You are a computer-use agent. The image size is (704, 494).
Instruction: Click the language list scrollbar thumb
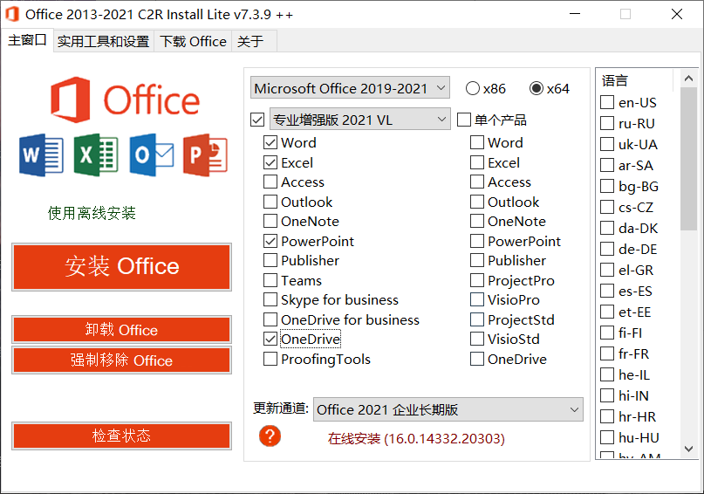pyautogui.click(x=688, y=159)
